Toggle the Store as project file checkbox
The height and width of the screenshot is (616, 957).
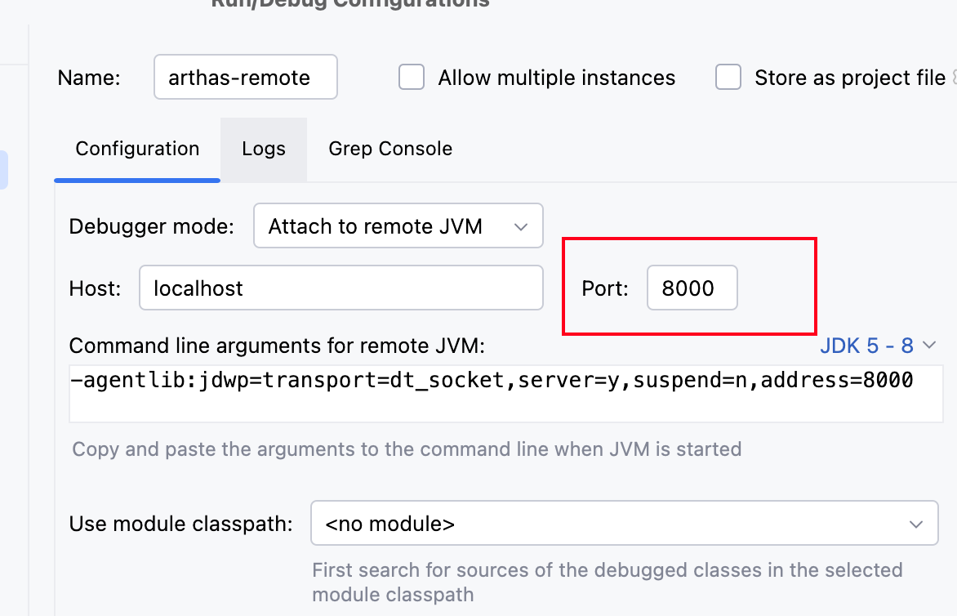click(x=728, y=78)
